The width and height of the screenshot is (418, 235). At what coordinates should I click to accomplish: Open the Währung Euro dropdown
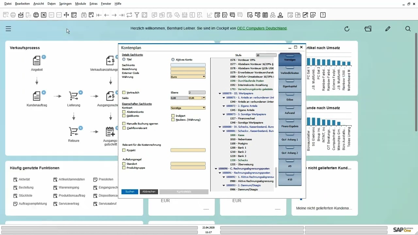coord(204,77)
